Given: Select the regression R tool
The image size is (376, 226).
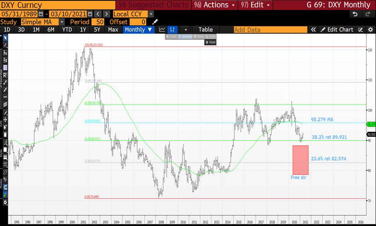Looking at the screenshot, I should tap(5, 75).
